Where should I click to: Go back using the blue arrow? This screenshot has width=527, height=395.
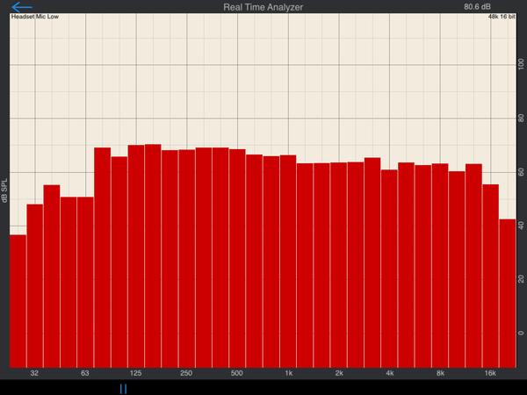[x=21, y=7]
